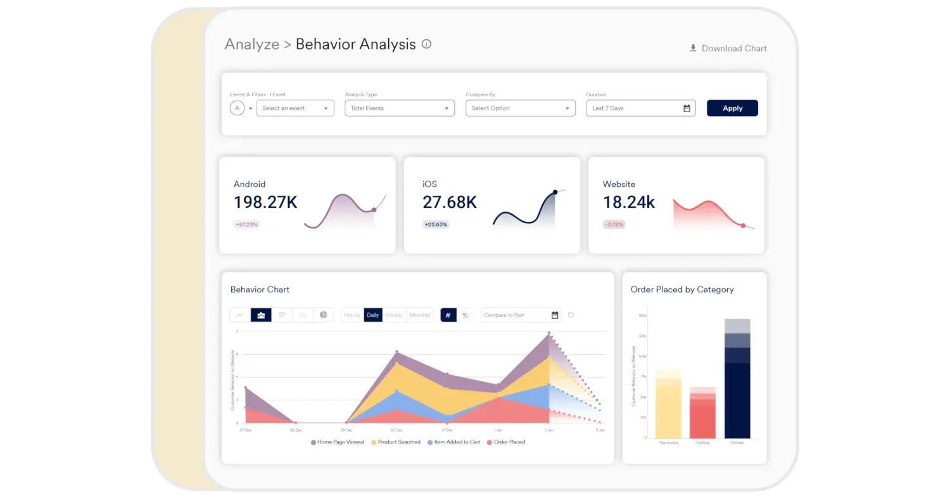
Task: Toggle chart values to percentage (%)
Action: pyautogui.click(x=465, y=315)
